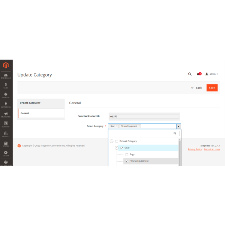Check the Default Category checkbox
Viewport: 225px width, 225px height.
117,141
